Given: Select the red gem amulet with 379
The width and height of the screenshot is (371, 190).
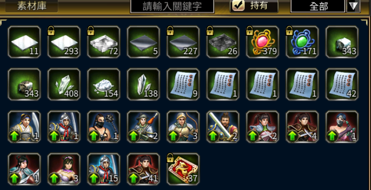Looking at the screenshot, I should pyautogui.click(x=262, y=42).
